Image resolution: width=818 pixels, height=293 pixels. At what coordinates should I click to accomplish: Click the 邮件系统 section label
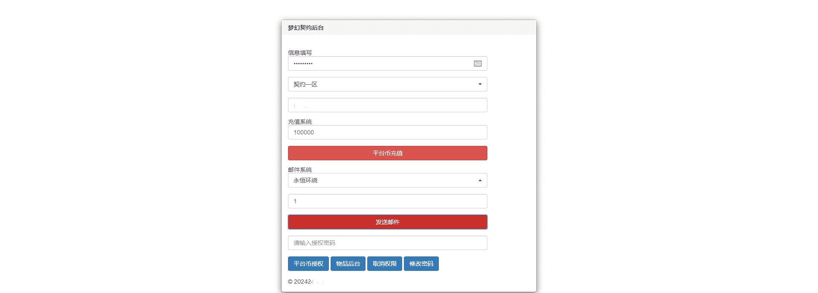click(x=300, y=170)
